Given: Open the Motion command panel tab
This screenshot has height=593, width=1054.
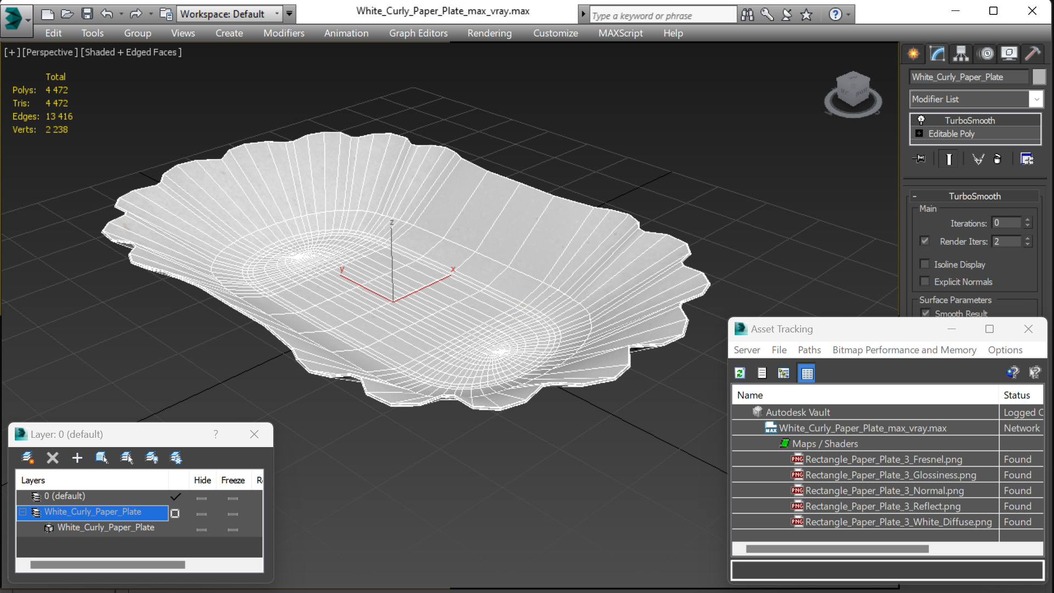Looking at the screenshot, I should (x=986, y=53).
